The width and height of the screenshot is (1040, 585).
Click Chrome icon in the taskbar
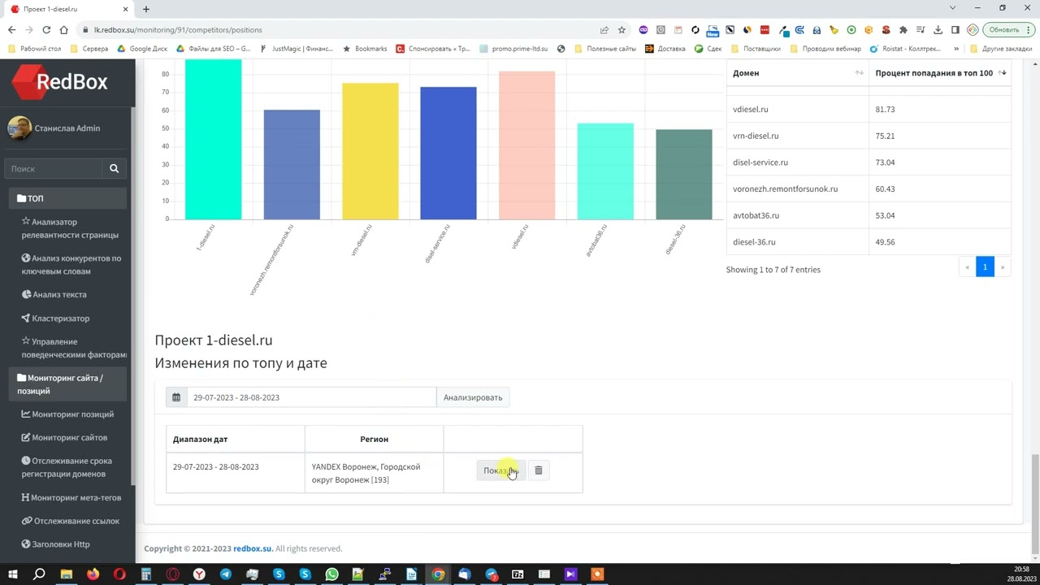[438, 574]
